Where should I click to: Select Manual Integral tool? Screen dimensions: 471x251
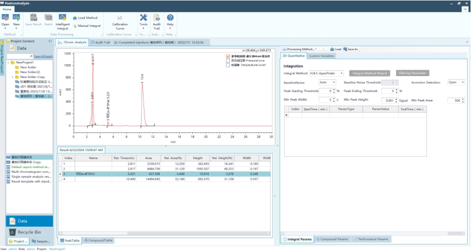[x=87, y=26]
